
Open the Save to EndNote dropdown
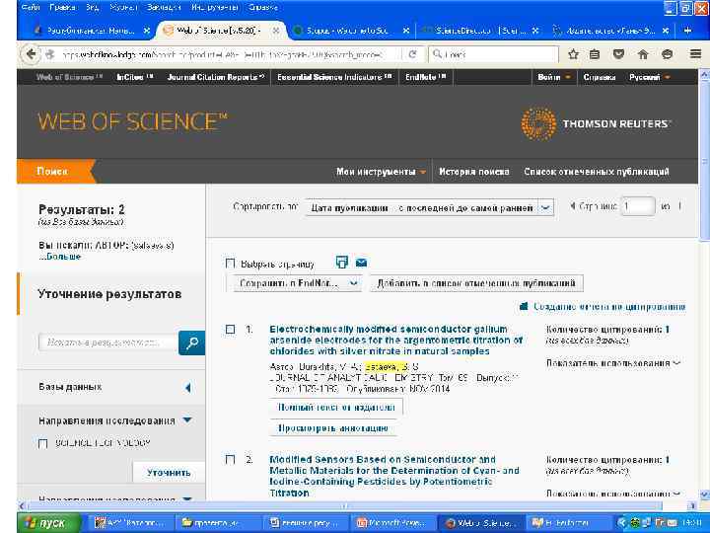[297, 283]
